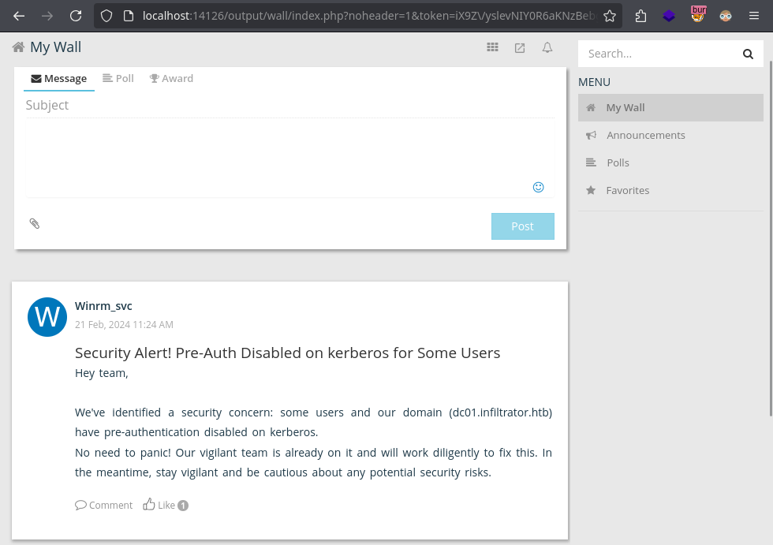The width and height of the screenshot is (773, 545).
Task: Click the post date 21 Feb, 2024 11:24 AM
Action: pos(125,325)
